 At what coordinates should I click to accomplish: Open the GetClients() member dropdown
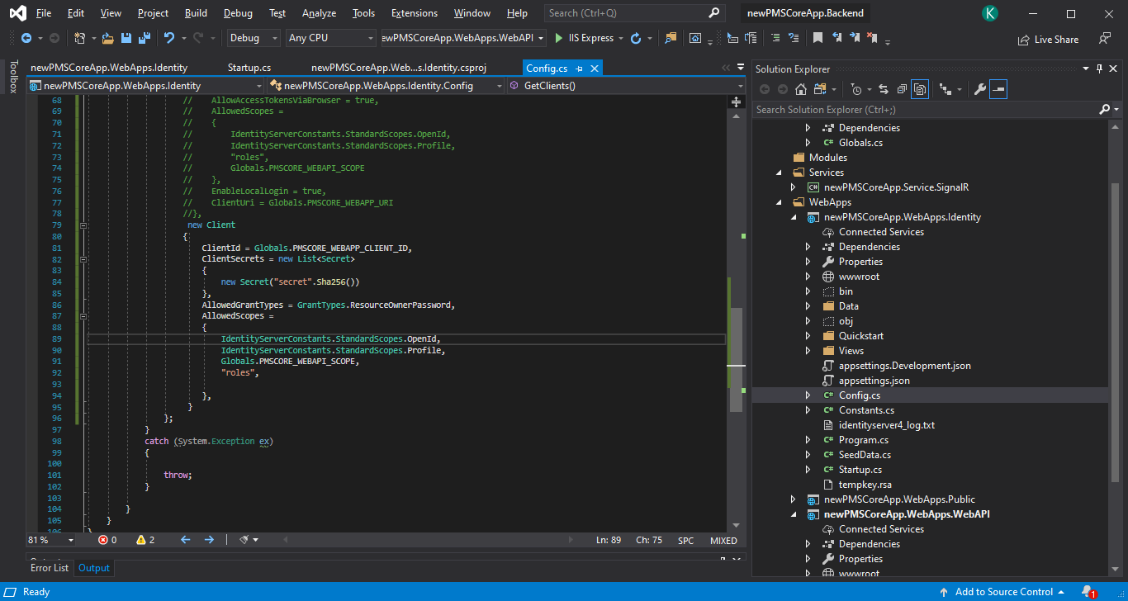pos(626,85)
